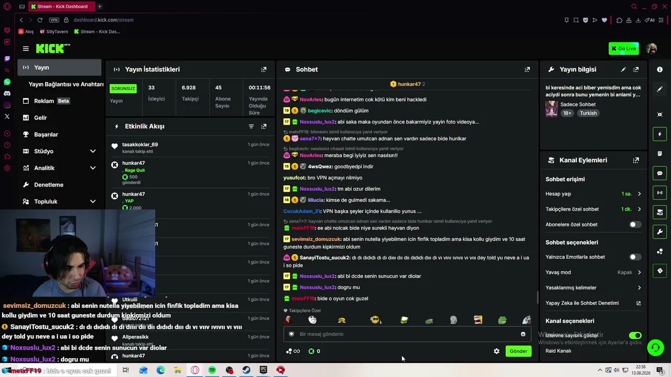The image size is (671, 377).
Task: Click the stream category thumbnail image
Action: click(551, 108)
